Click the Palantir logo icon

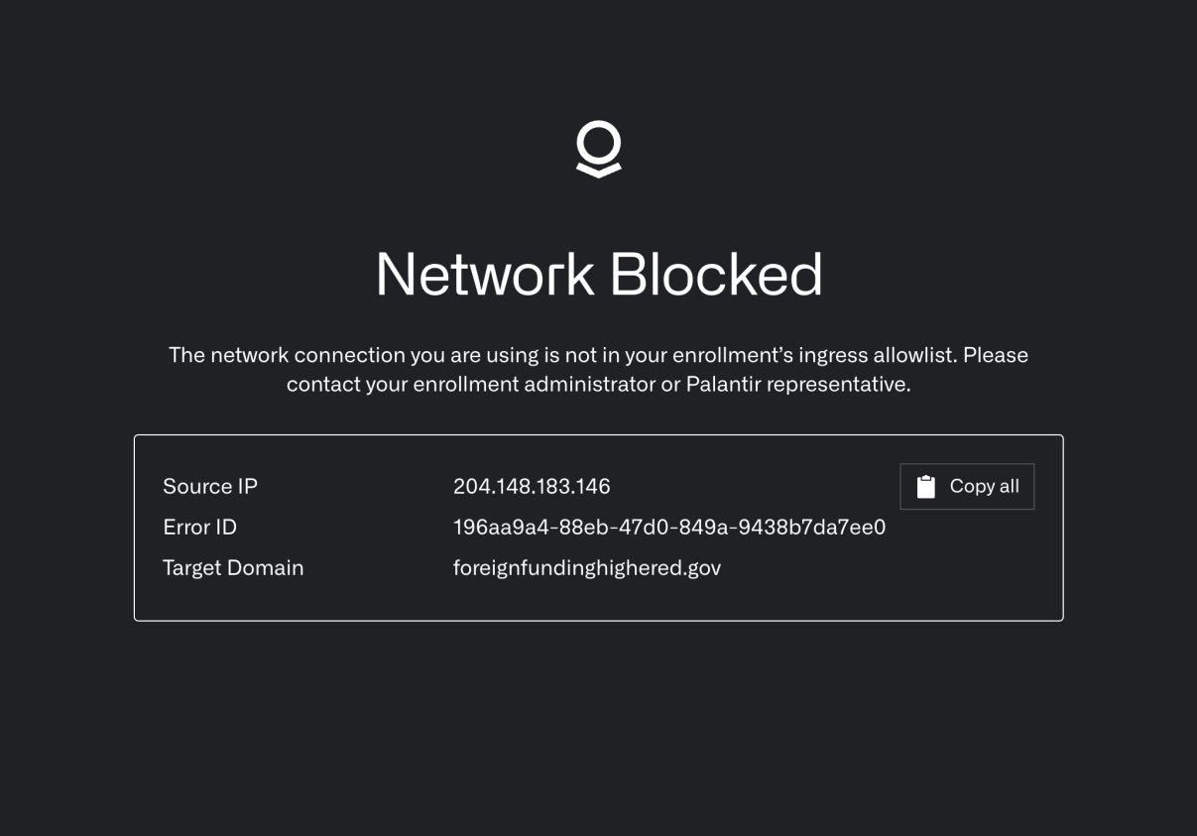pos(599,149)
